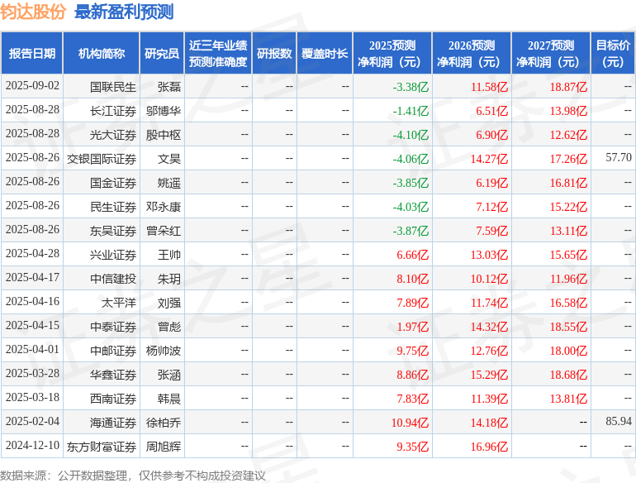
Task: Click the 目标价(元) column header
Action: point(613,53)
